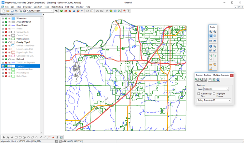Open the Selection menu

click(38, 7)
